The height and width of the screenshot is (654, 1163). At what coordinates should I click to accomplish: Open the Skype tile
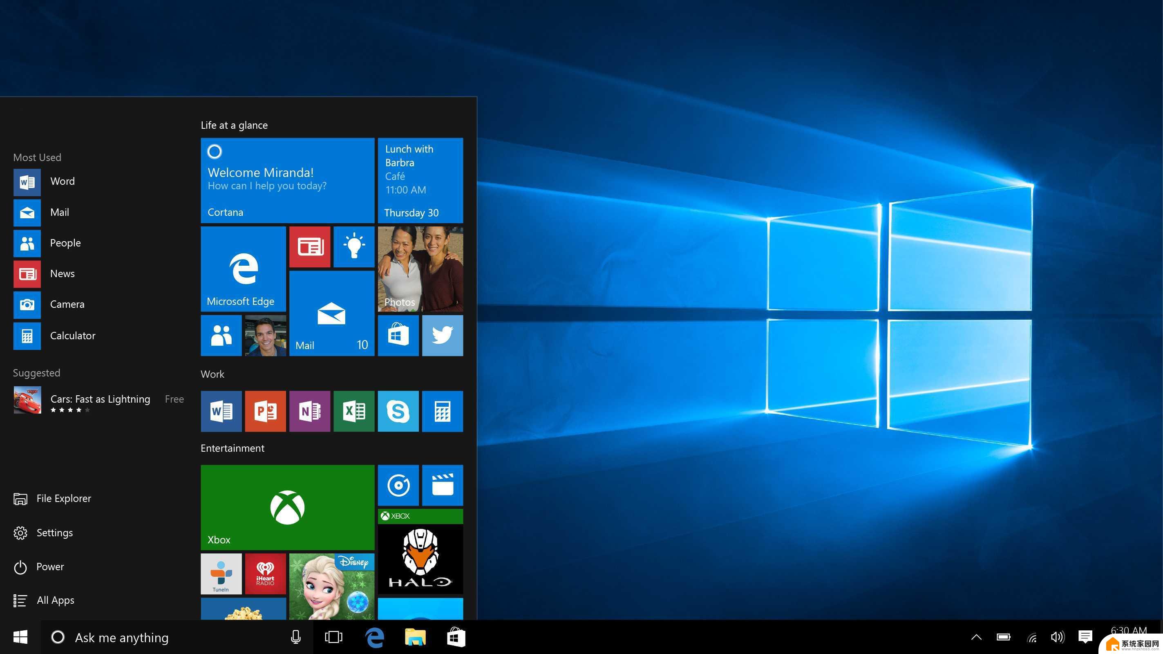pos(398,412)
